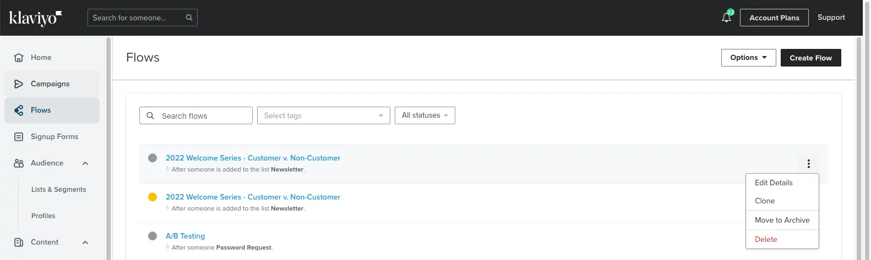Collapse the Audience section chevron
This screenshot has width=871, height=260.
point(85,163)
